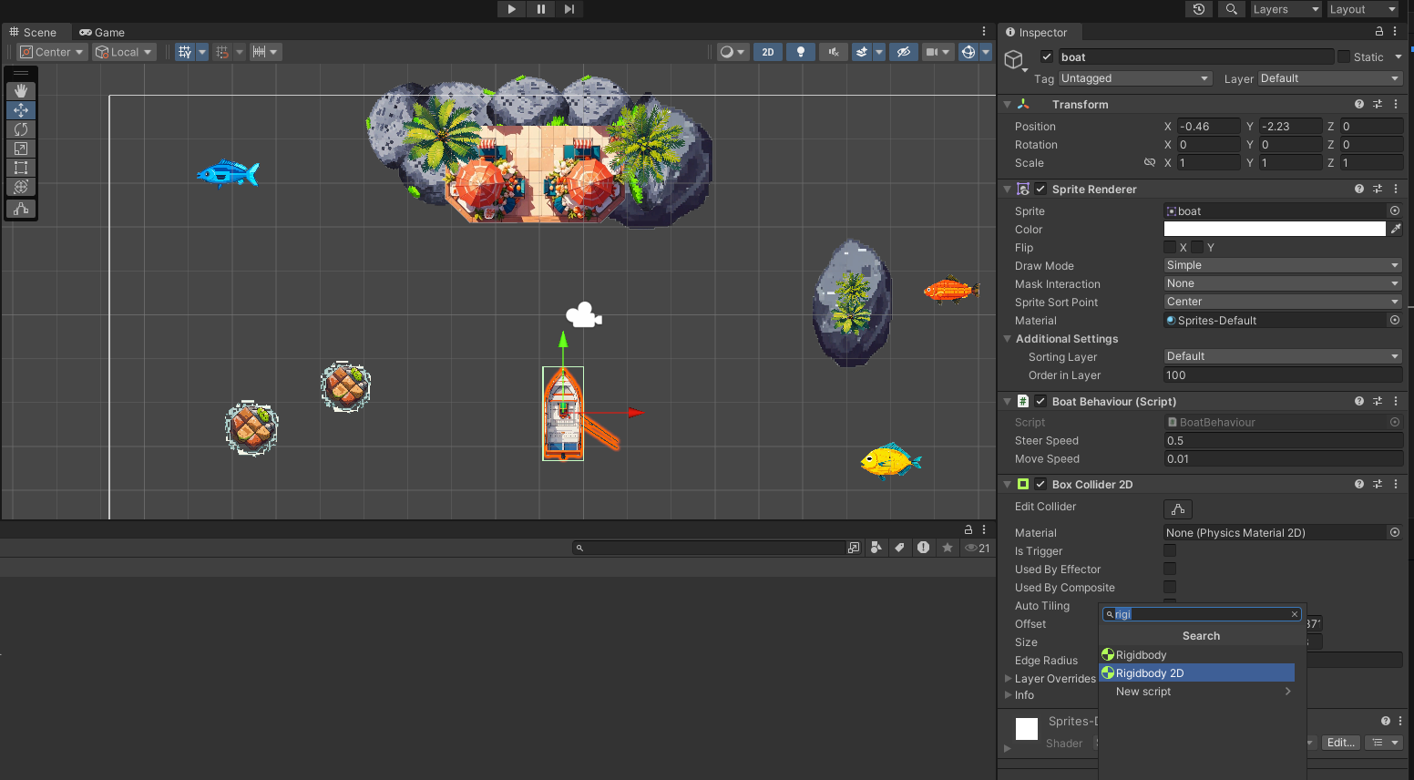This screenshot has height=780, width=1414.
Task: Open the Draw Mode dropdown
Action: pos(1282,265)
